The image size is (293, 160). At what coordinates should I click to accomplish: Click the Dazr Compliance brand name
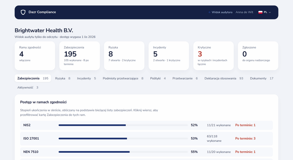point(42,12)
